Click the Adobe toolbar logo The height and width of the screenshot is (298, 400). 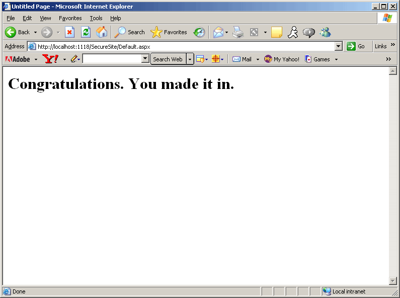18,59
